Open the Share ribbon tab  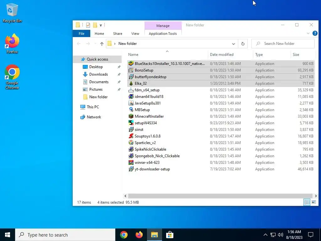[118, 33]
